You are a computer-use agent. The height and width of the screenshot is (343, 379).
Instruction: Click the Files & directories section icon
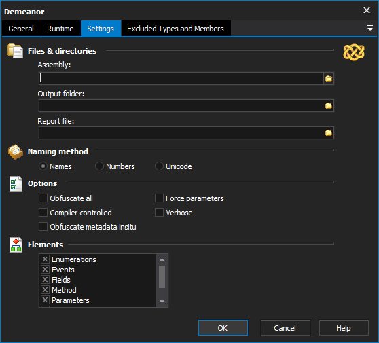pos(16,51)
